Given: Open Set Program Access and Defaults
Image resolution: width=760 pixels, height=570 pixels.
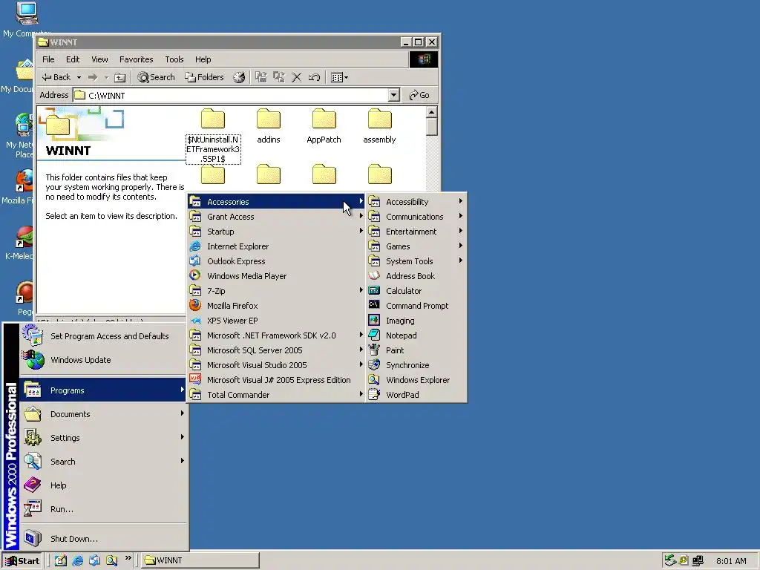Looking at the screenshot, I should (x=103, y=336).
